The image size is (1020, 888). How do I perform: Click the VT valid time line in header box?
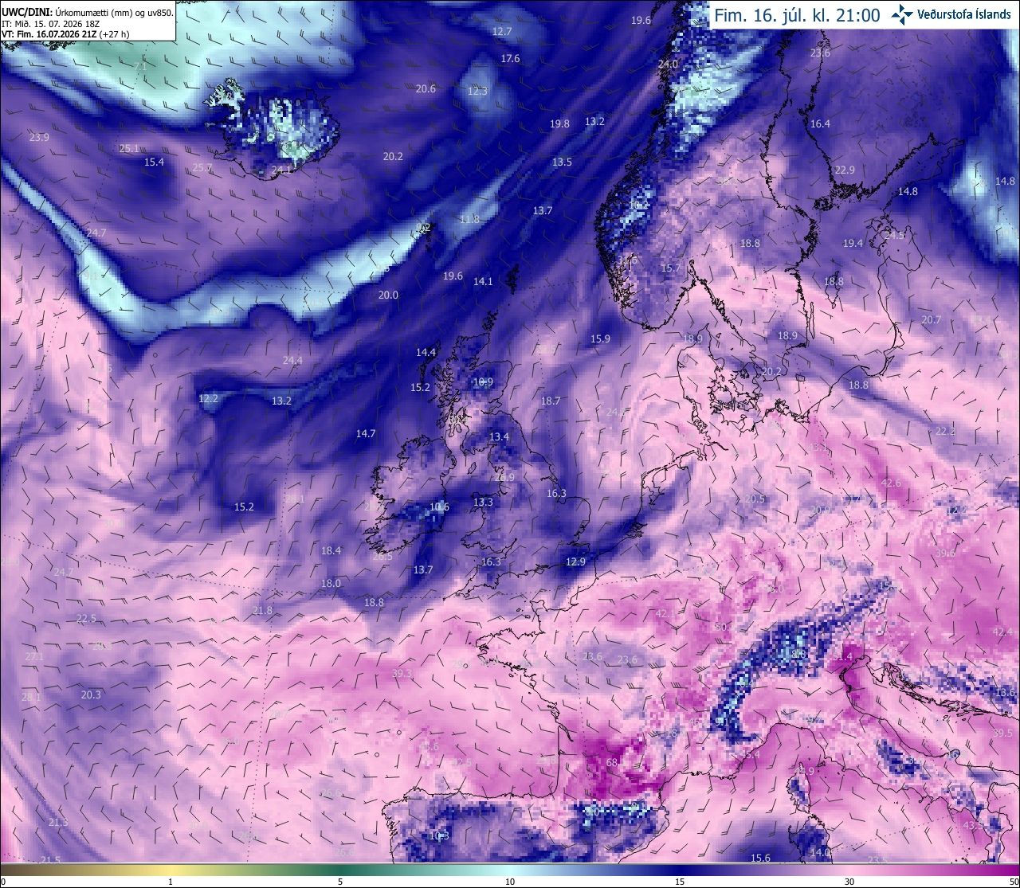click(65, 34)
